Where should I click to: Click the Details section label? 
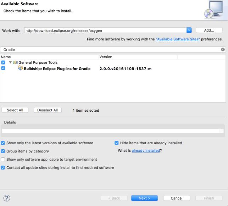click(x=10, y=122)
